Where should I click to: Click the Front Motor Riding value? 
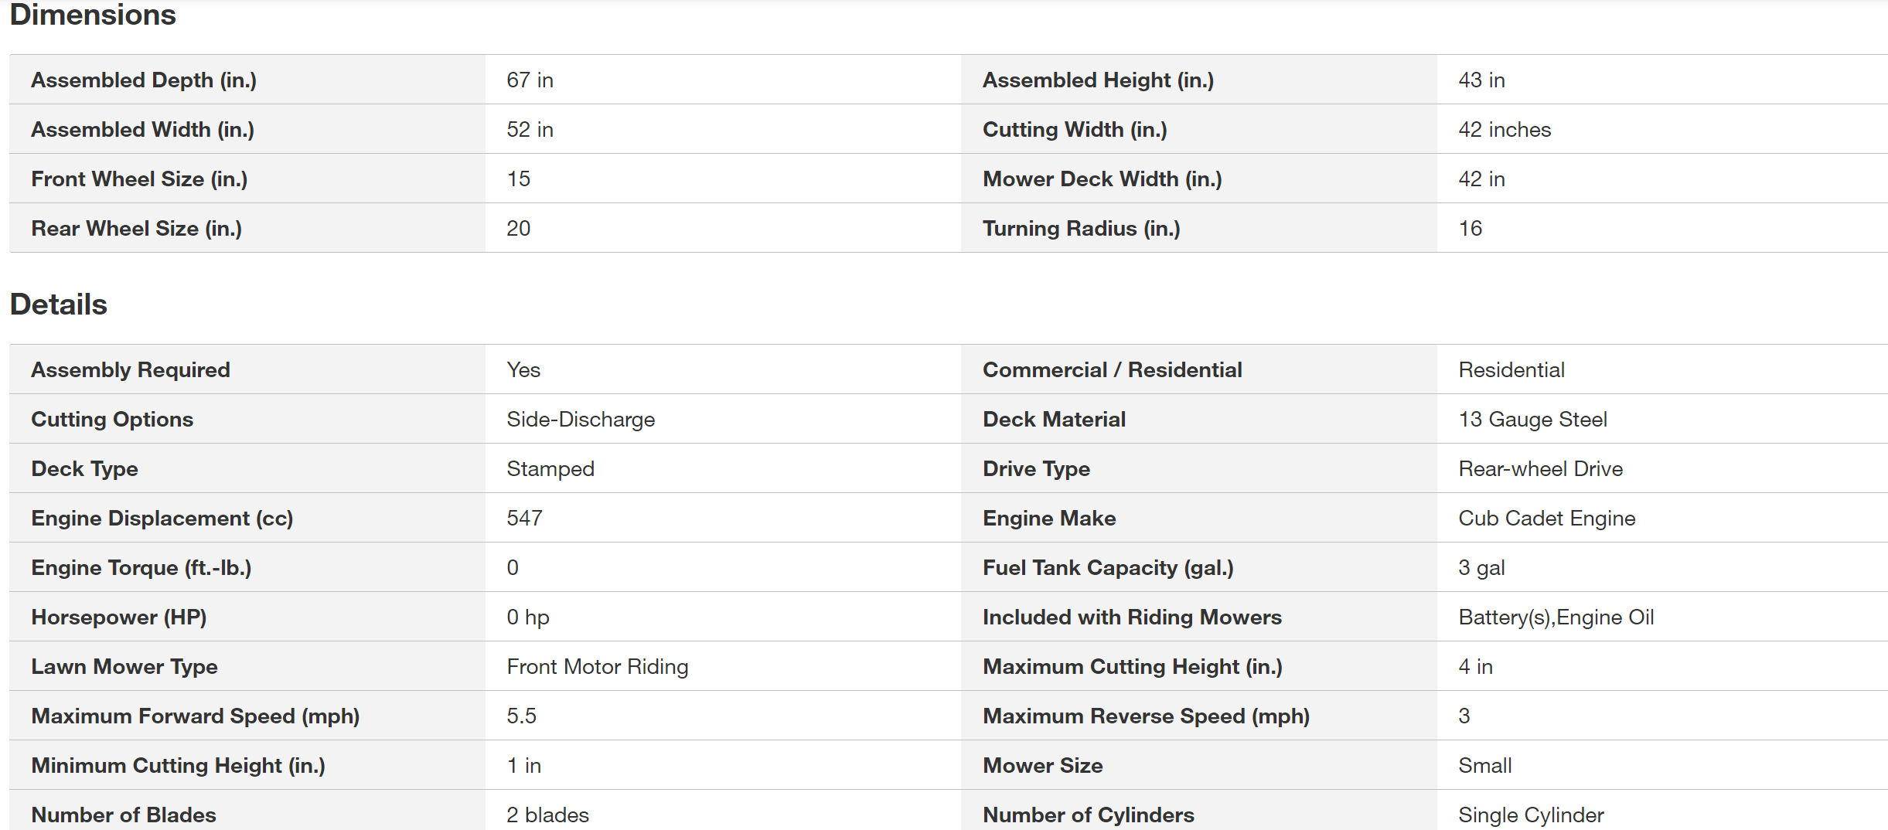click(x=597, y=667)
